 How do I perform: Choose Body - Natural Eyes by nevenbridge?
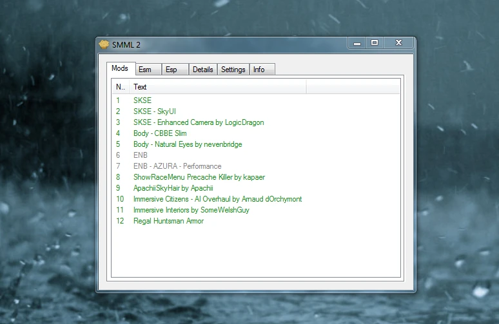pos(188,144)
